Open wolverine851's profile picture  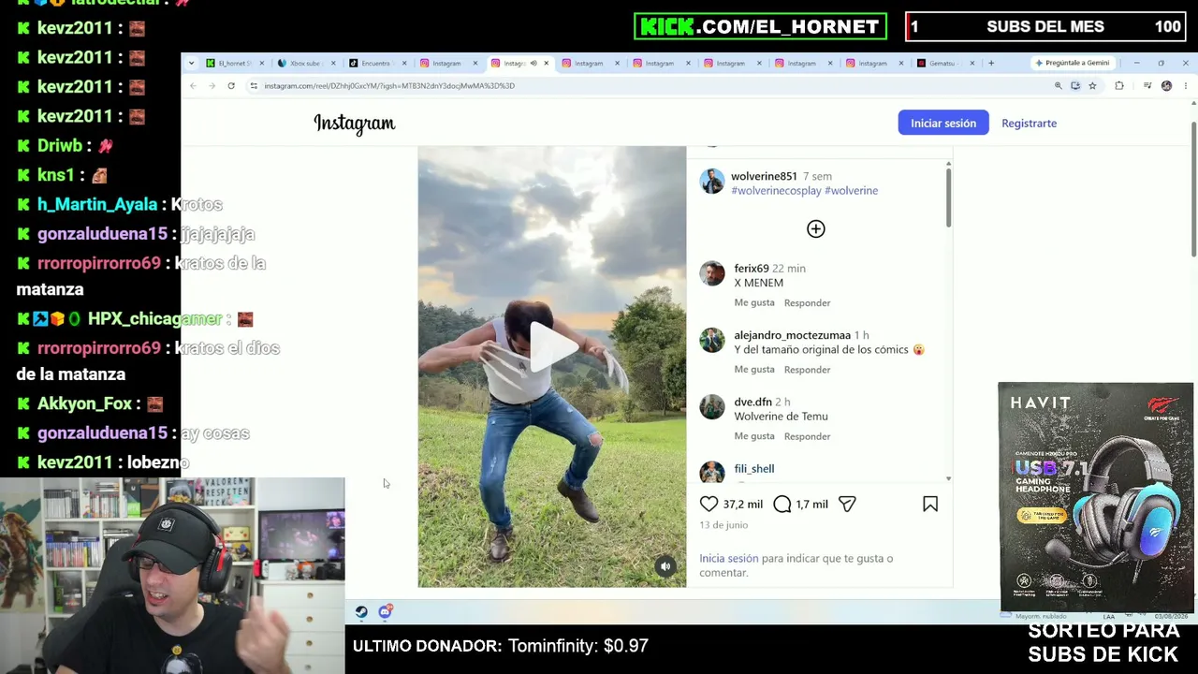(x=712, y=182)
